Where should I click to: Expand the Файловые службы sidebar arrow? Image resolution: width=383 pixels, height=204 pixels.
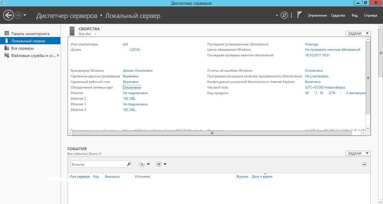point(58,55)
